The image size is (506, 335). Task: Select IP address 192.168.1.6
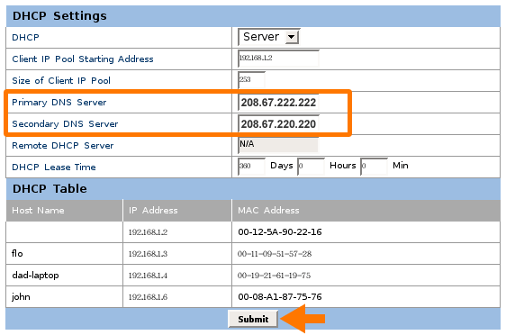click(148, 297)
